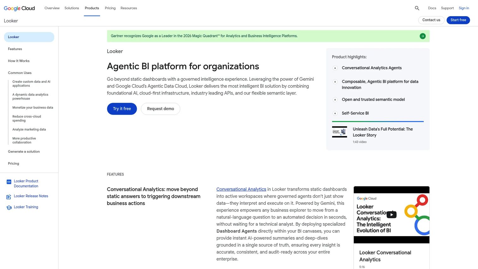The height and width of the screenshot is (269, 478).
Task: Open Monetize your business data
Action: click(x=33, y=108)
